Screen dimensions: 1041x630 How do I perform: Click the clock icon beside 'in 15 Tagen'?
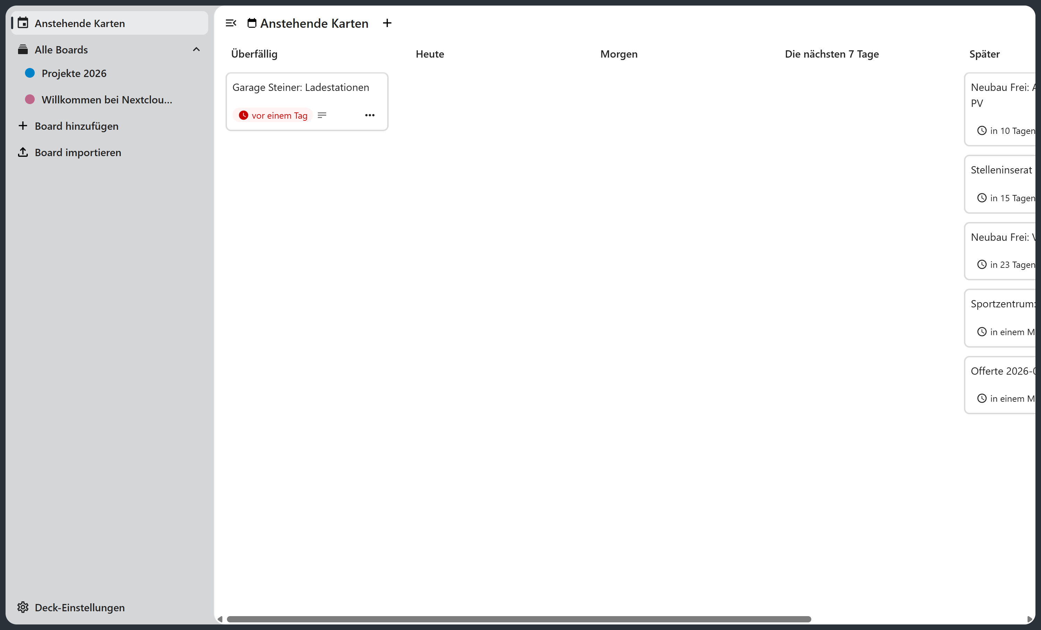pyautogui.click(x=982, y=198)
